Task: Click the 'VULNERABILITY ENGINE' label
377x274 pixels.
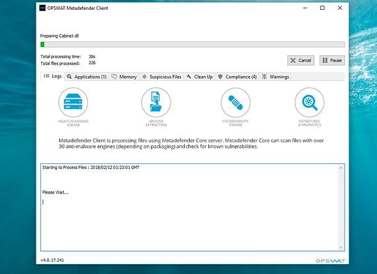Action: click(235, 123)
